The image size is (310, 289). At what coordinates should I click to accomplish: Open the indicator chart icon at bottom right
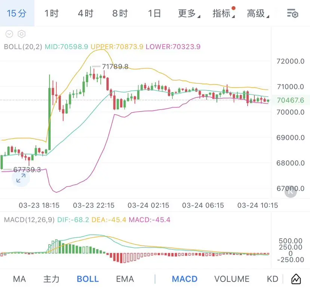296,279
